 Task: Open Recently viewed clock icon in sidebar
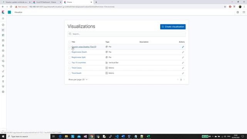pyautogui.click(x=3, y=19)
